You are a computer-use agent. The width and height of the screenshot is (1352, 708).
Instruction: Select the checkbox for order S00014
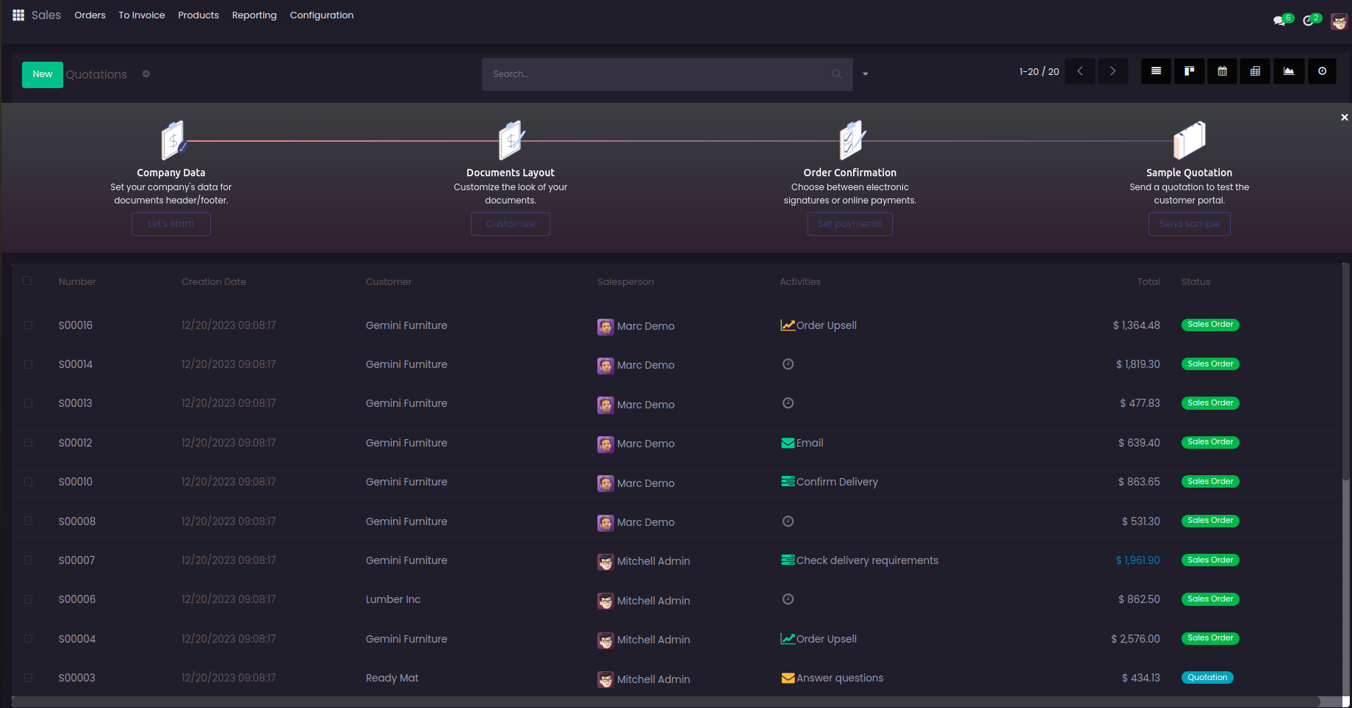pyautogui.click(x=28, y=364)
